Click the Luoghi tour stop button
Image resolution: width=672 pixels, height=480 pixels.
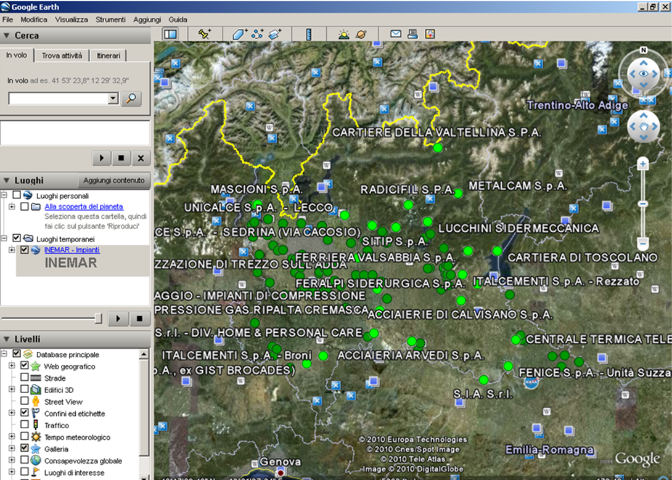[139, 319]
